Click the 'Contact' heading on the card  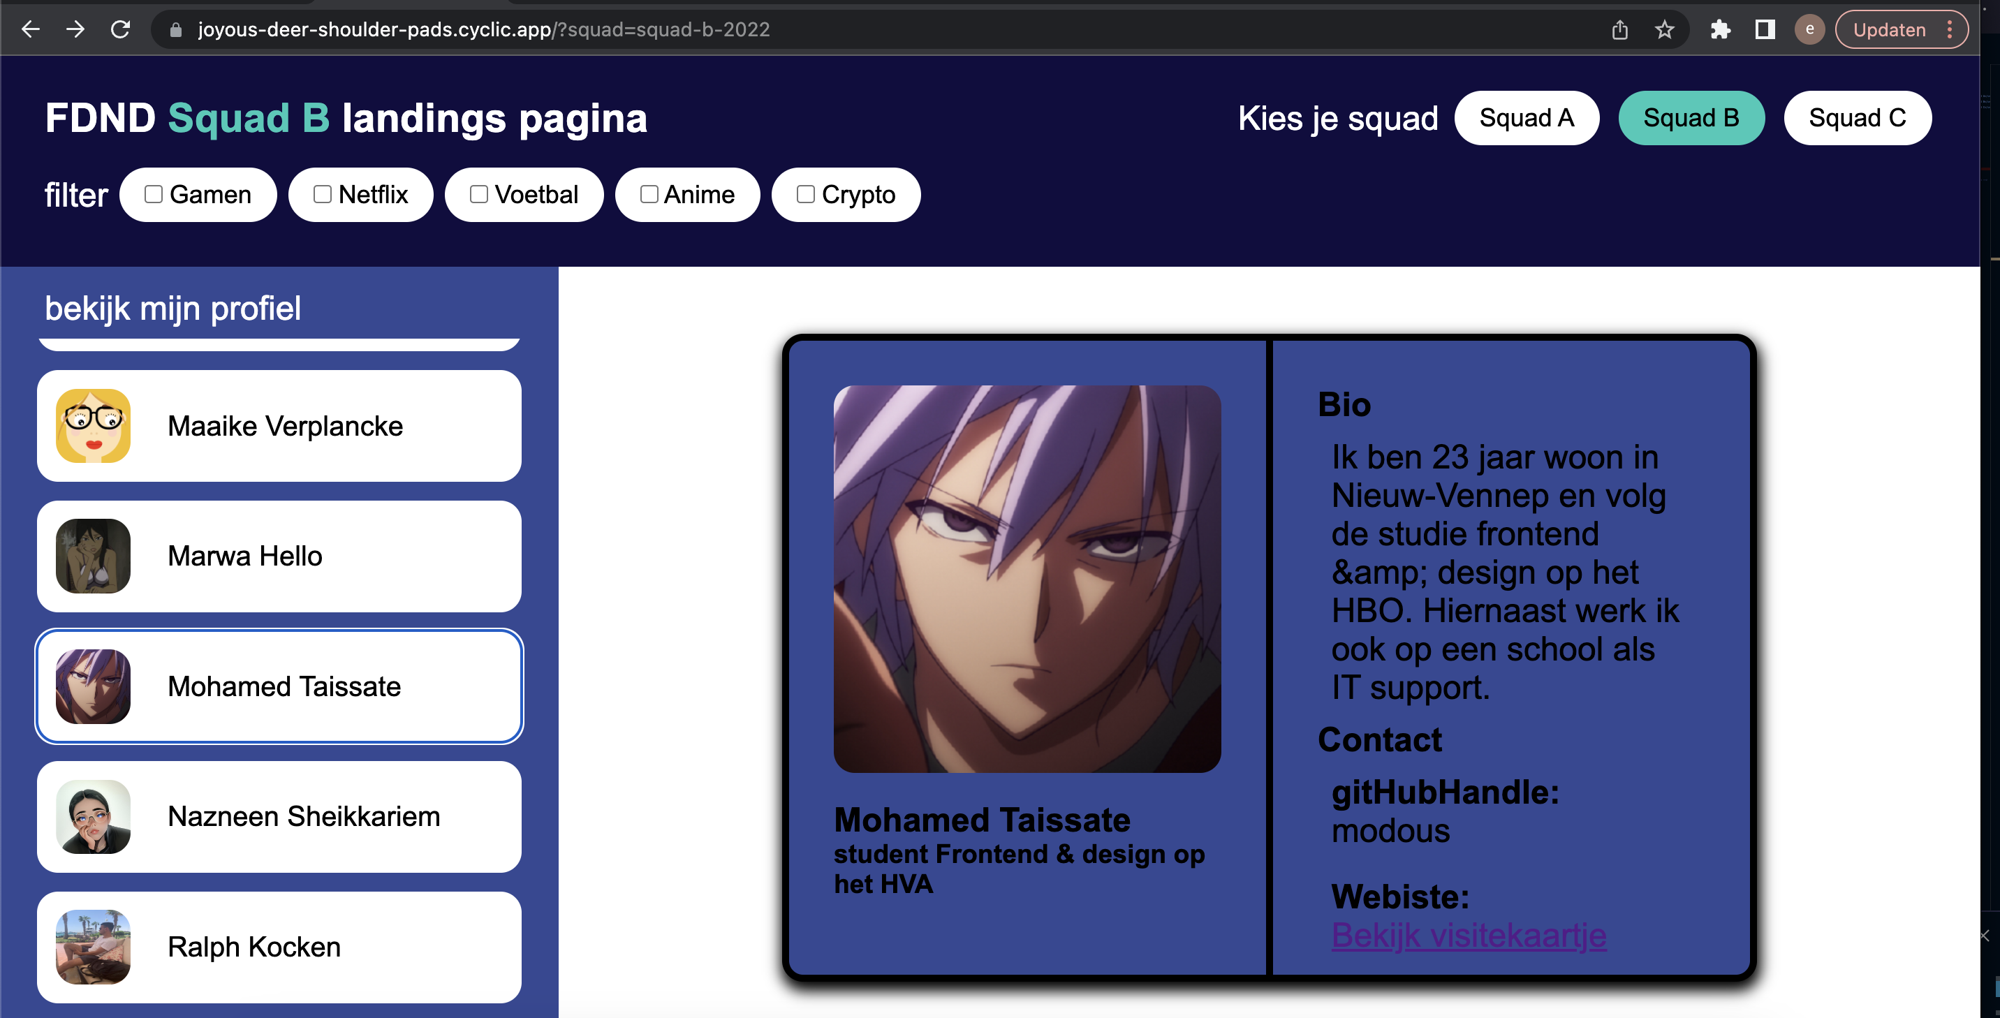pos(1380,739)
